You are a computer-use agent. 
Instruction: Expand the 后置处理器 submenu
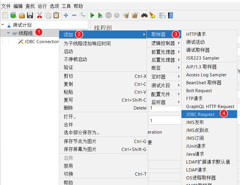tap(164, 60)
